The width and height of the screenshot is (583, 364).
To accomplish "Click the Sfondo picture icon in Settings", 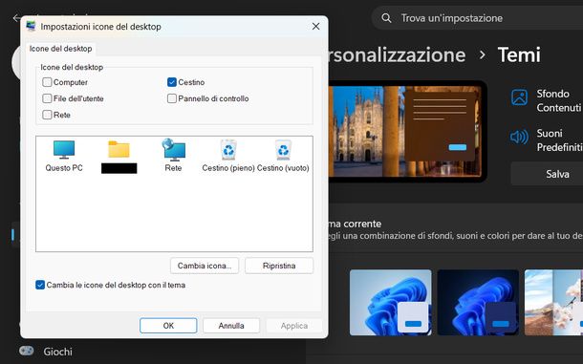I will (519, 97).
